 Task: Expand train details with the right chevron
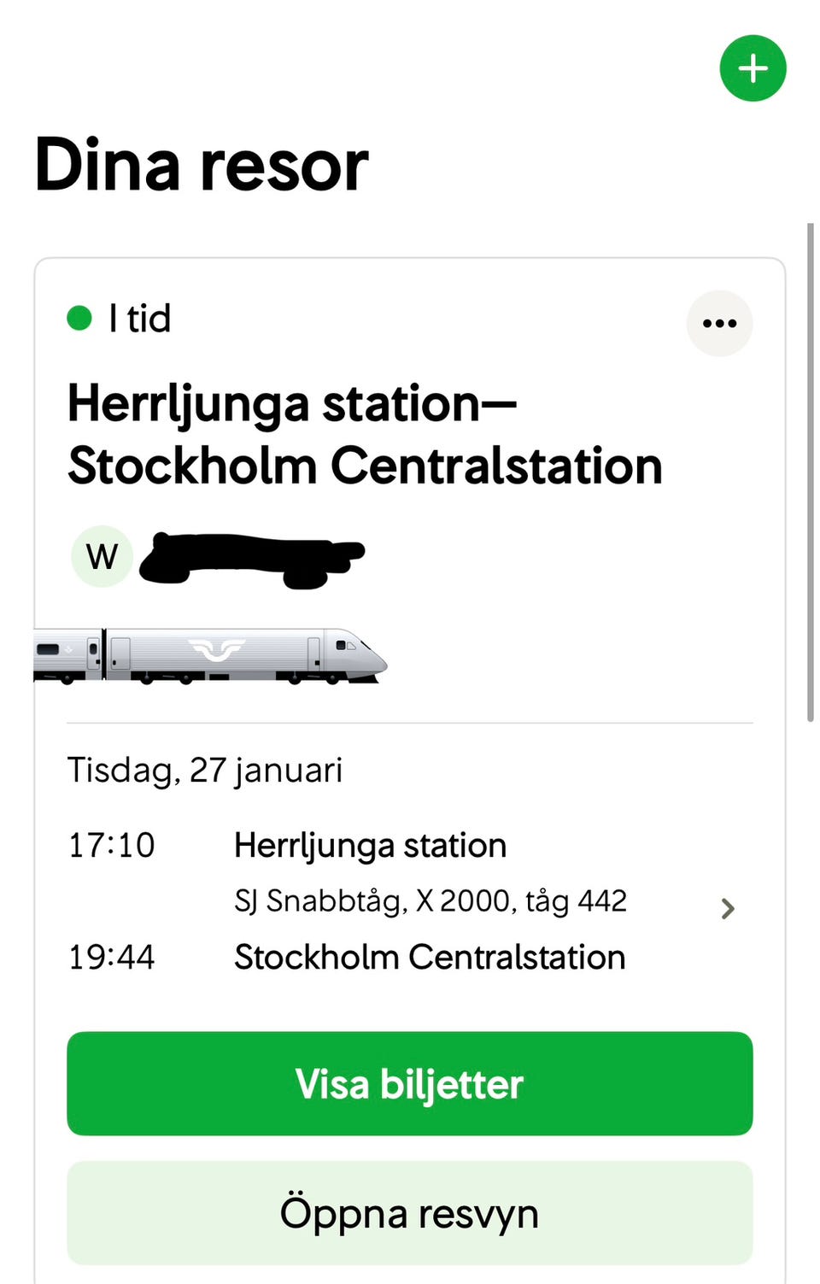tap(727, 908)
